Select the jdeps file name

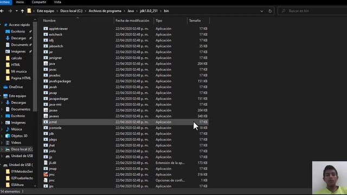tap(53, 140)
